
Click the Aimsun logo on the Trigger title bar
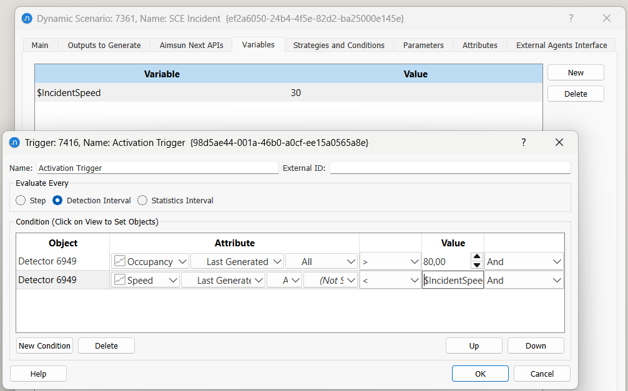pyautogui.click(x=14, y=143)
